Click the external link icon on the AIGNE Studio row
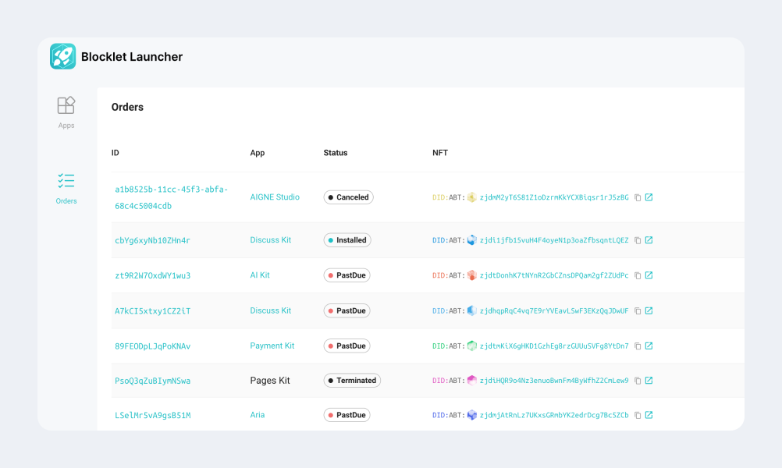 pos(648,197)
